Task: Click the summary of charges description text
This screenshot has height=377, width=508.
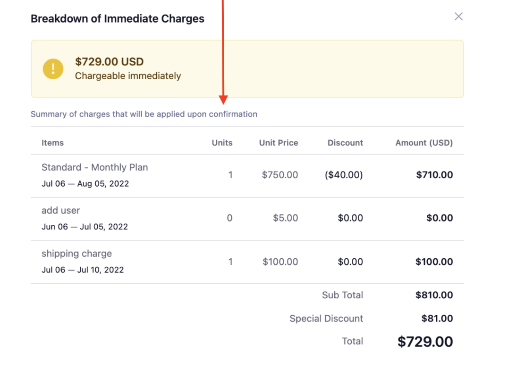Action: pyautogui.click(x=144, y=114)
